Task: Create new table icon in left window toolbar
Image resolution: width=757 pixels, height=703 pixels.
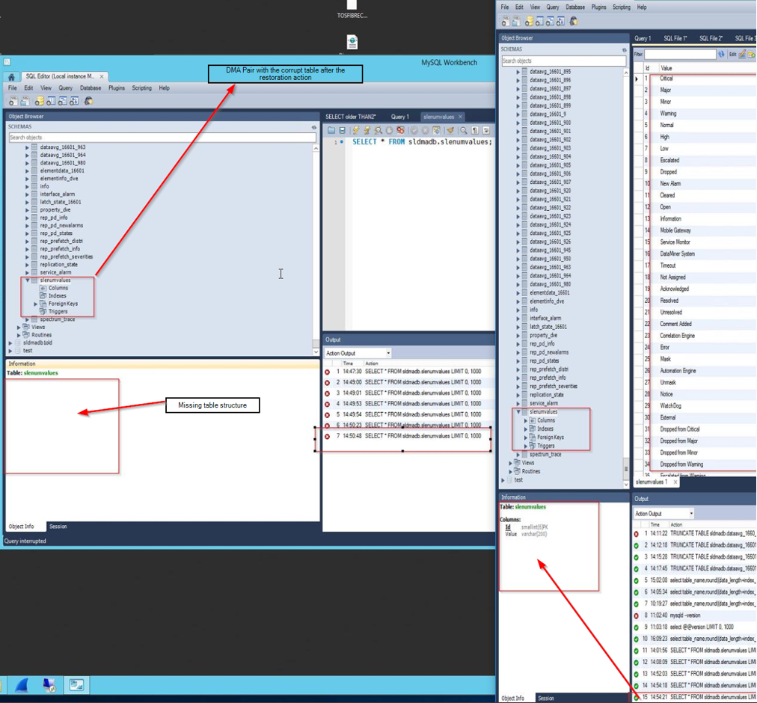Action: point(51,101)
